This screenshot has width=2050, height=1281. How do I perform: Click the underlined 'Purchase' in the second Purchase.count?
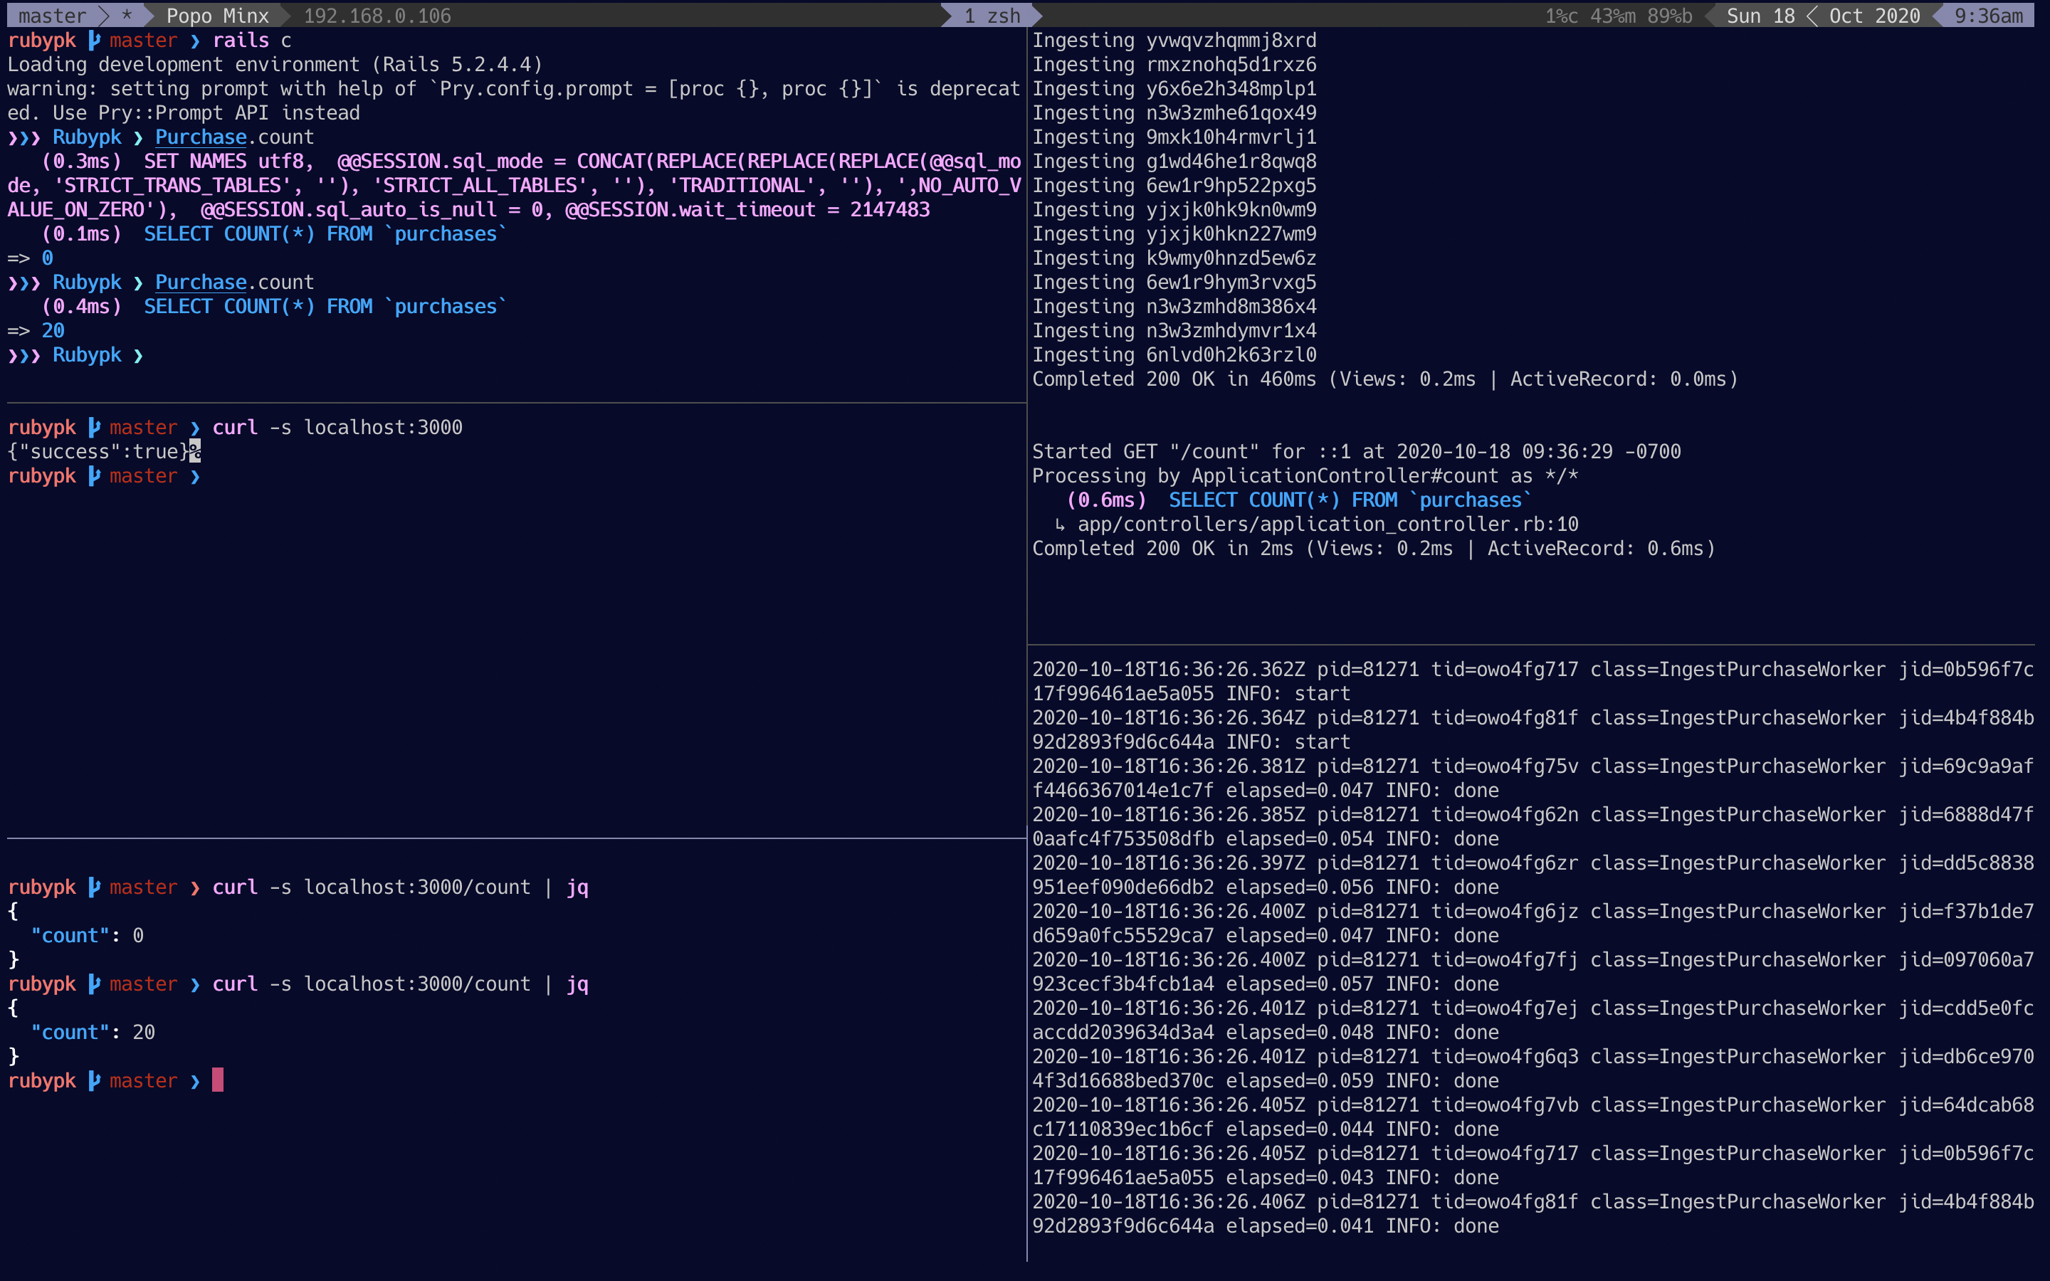click(201, 282)
